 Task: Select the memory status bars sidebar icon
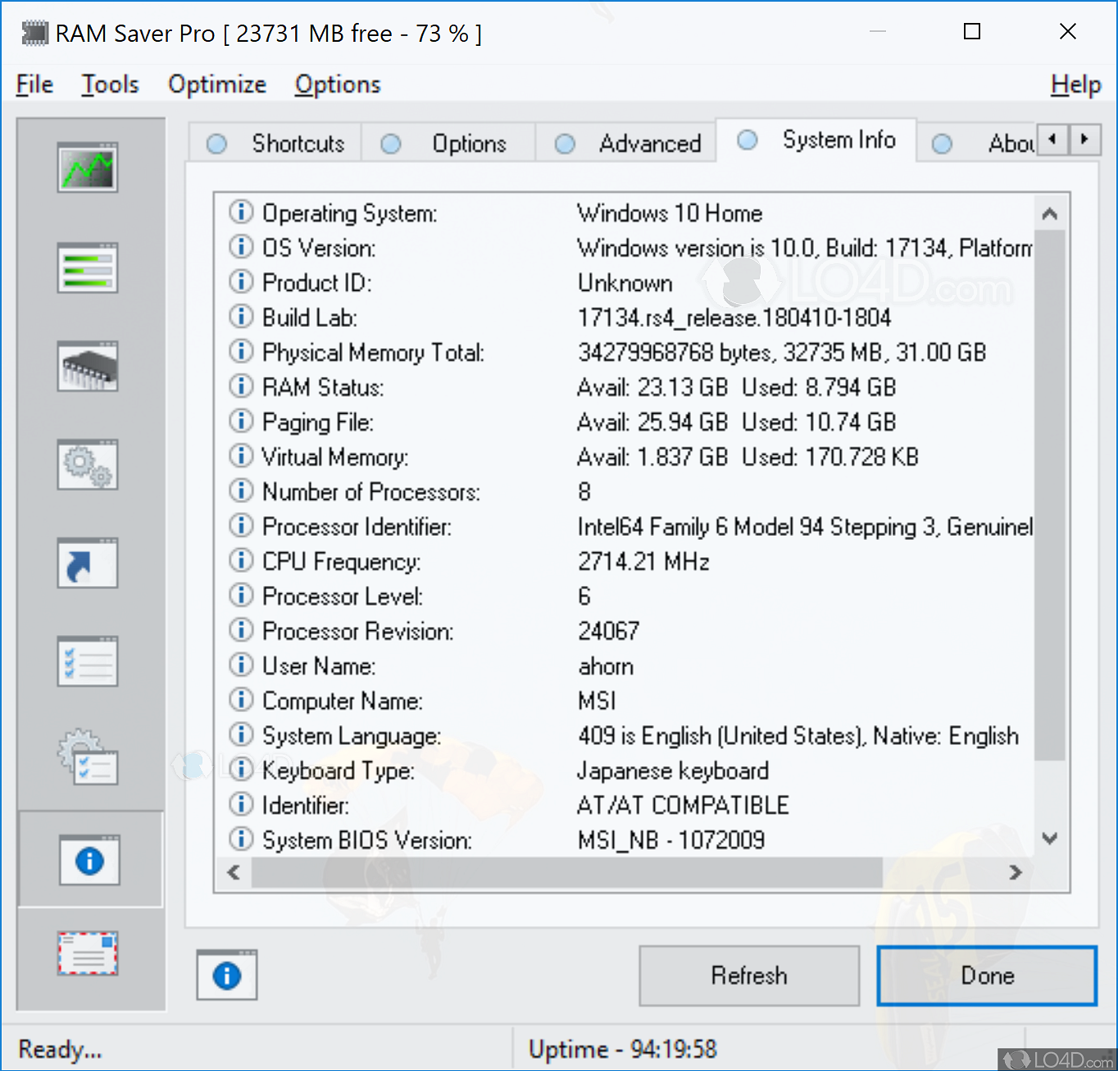tap(88, 268)
